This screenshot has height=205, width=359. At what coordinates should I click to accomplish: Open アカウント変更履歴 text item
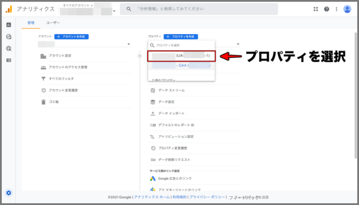(63, 90)
